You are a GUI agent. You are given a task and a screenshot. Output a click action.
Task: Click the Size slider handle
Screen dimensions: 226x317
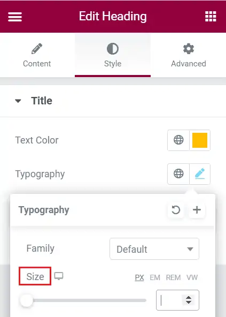coord(26,300)
